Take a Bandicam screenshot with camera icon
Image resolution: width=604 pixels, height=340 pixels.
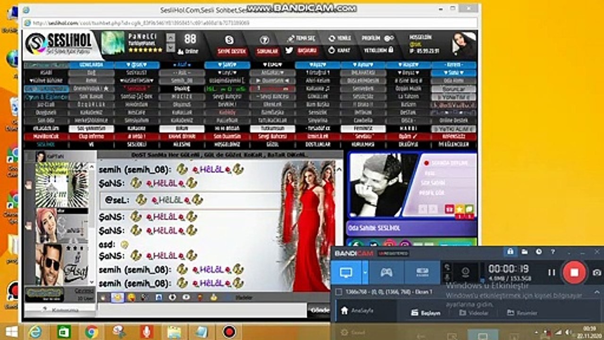coord(597,272)
